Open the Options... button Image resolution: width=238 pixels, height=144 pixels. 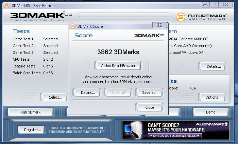213,97
